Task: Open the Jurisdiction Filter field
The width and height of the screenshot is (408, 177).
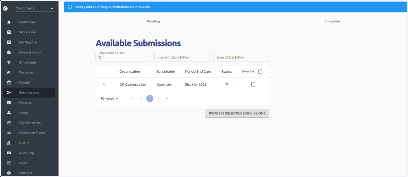Action: (182, 57)
